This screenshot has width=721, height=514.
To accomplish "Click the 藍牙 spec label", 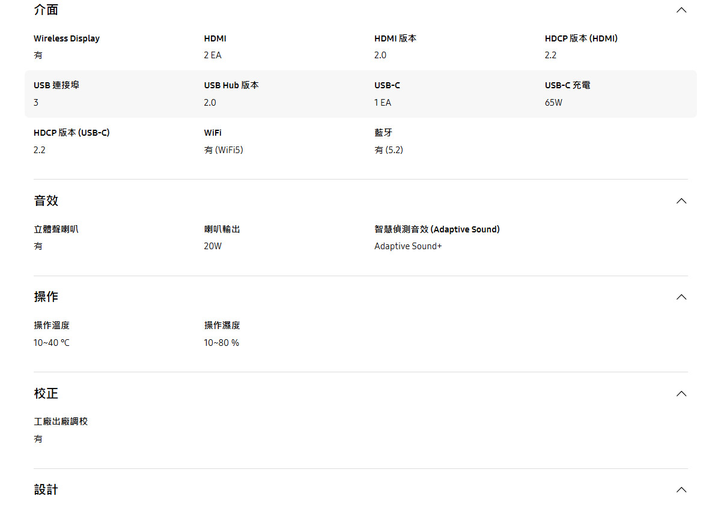I will tap(383, 133).
